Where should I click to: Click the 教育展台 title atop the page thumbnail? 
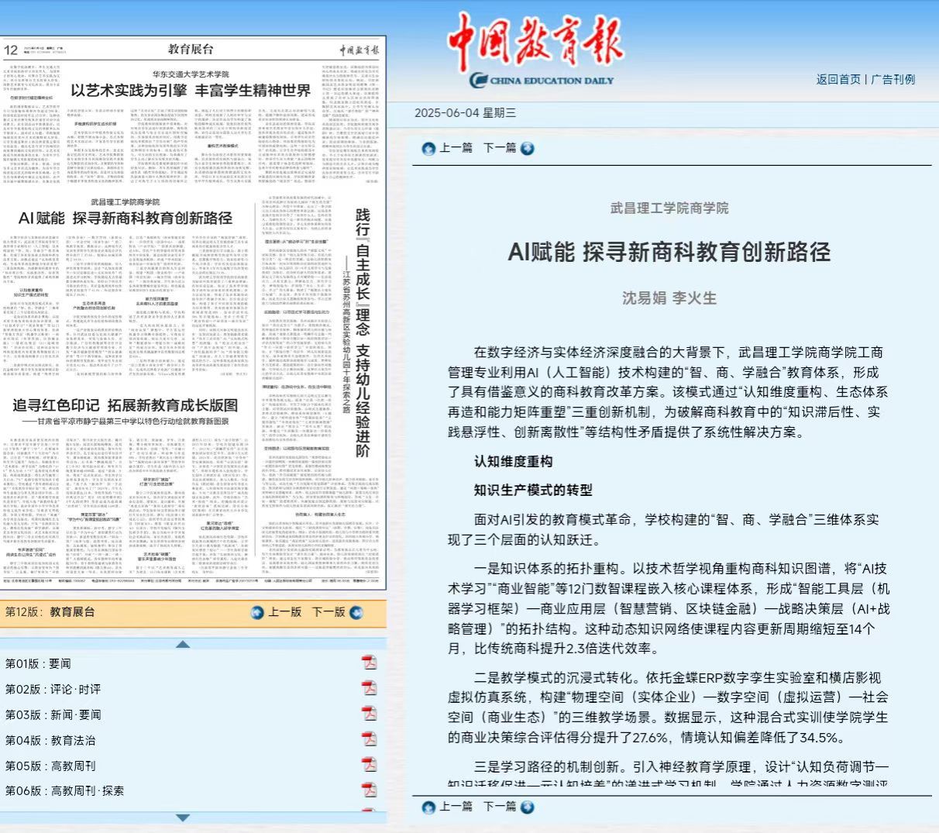tap(191, 50)
